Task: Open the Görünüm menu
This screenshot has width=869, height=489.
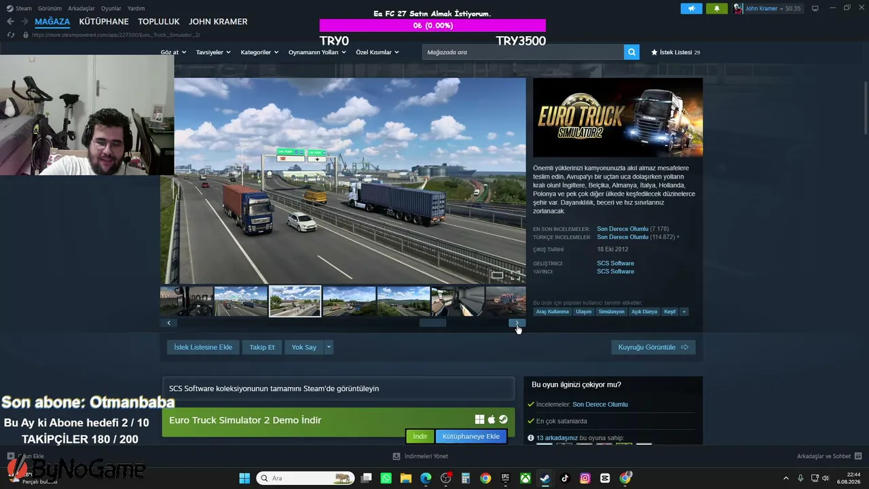Action: click(50, 8)
